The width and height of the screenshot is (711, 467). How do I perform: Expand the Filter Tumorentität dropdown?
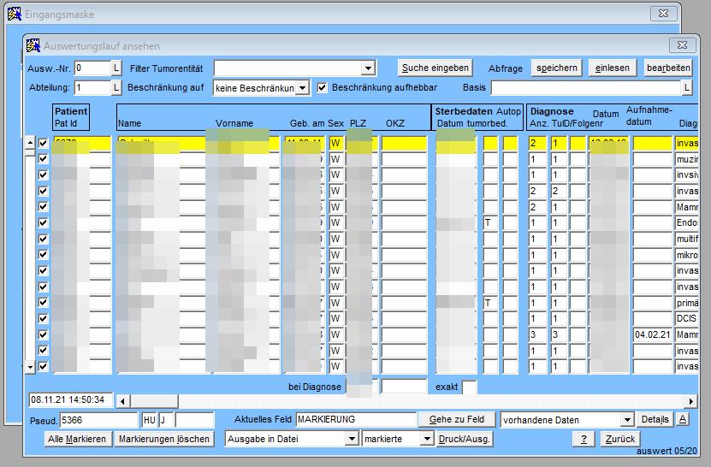click(x=368, y=68)
